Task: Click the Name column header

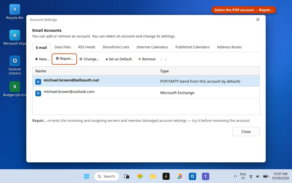Action: [x=41, y=71]
